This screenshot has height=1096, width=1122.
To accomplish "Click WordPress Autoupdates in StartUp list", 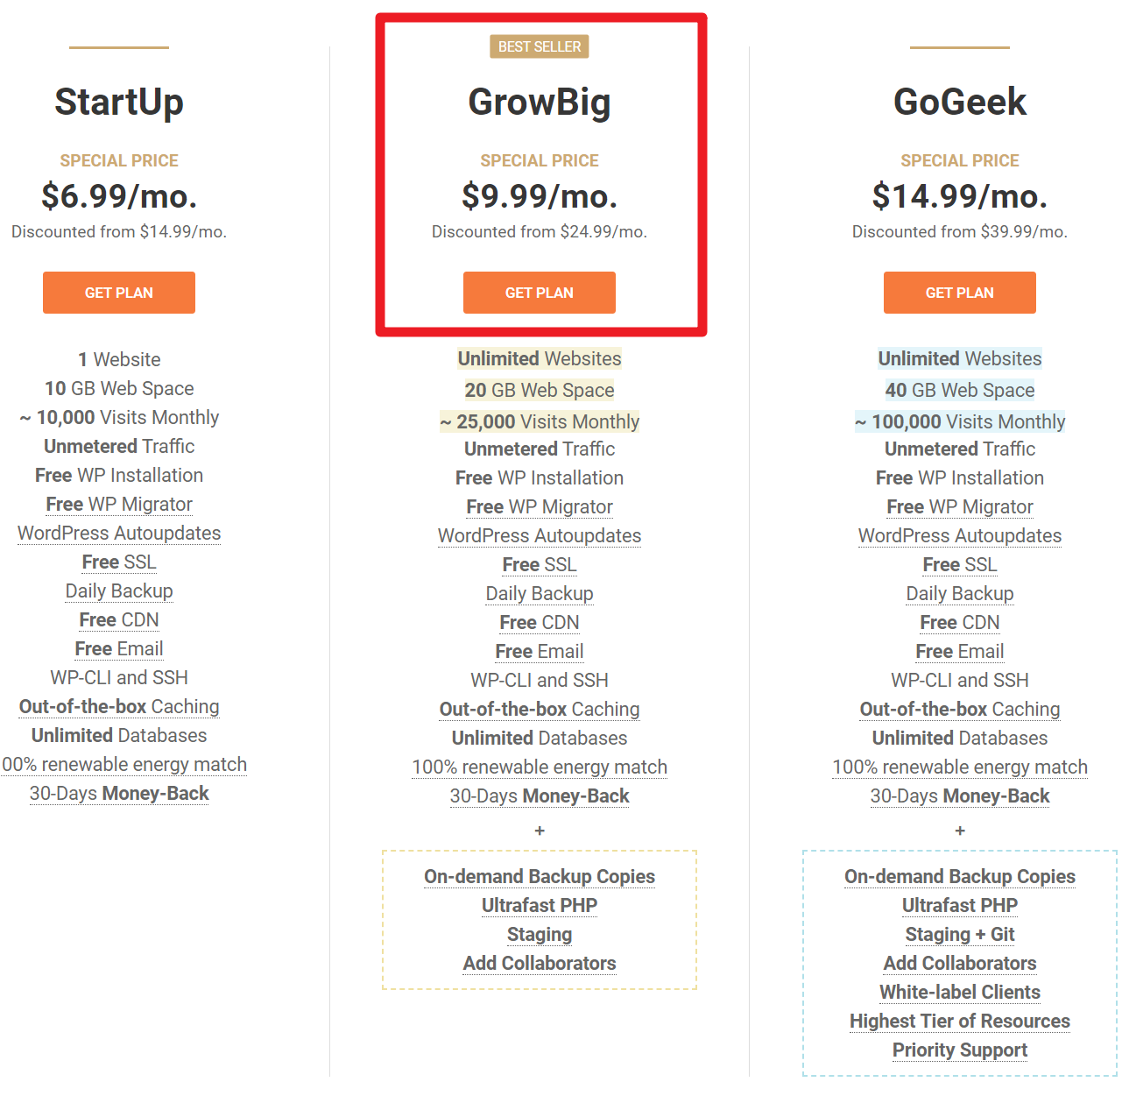I will tap(119, 534).
